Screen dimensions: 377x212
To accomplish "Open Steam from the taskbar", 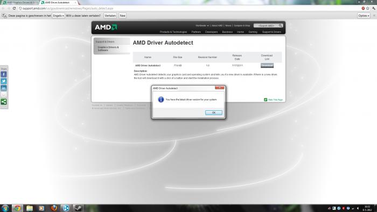I will [x=78, y=208].
